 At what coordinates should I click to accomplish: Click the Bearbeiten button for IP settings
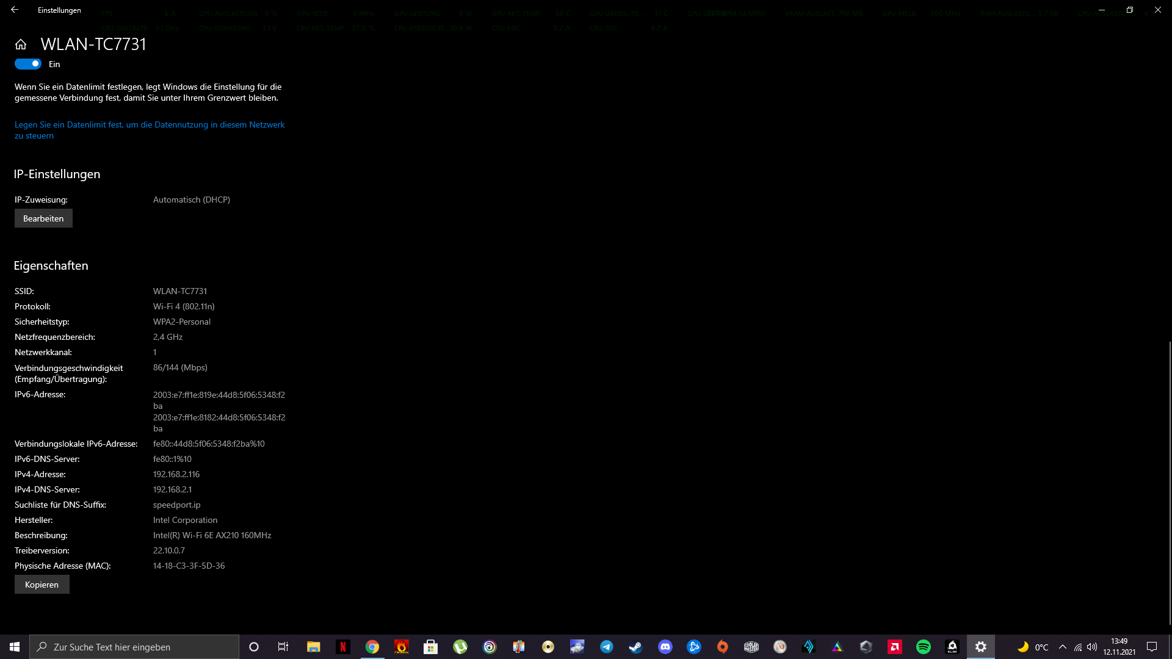[43, 218]
